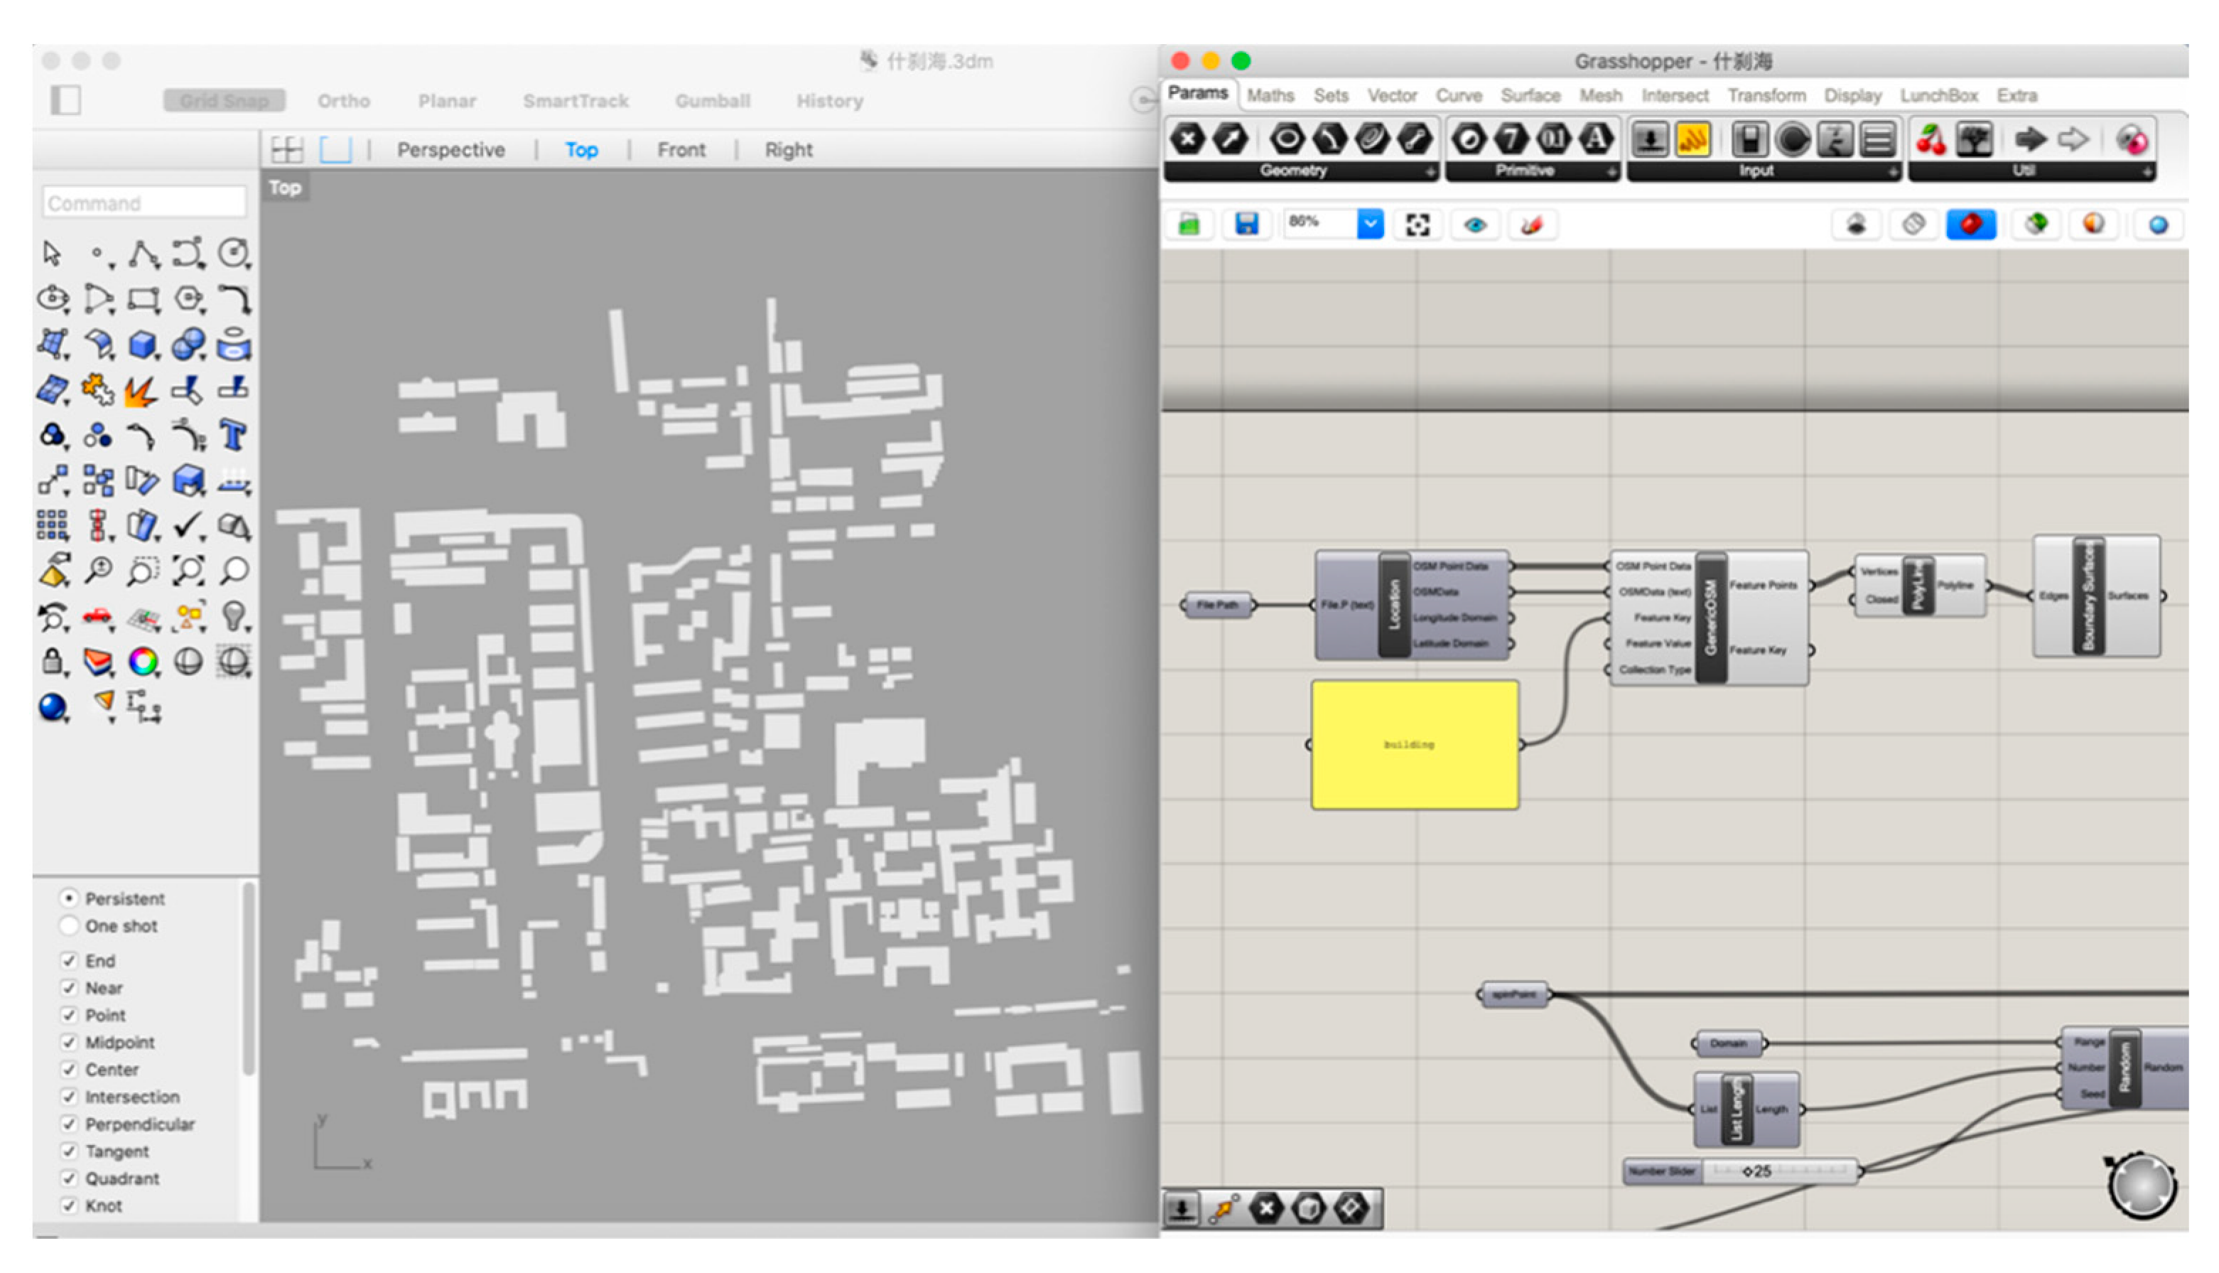Uncheck the Midpoint osnap checkbox
The height and width of the screenshot is (1273, 2219).
coord(69,1042)
